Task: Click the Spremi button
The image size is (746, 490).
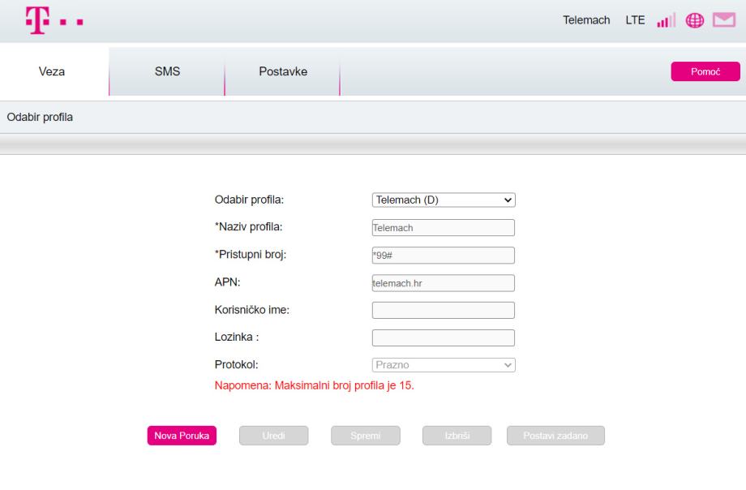Action: pyautogui.click(x=366, y=436)
